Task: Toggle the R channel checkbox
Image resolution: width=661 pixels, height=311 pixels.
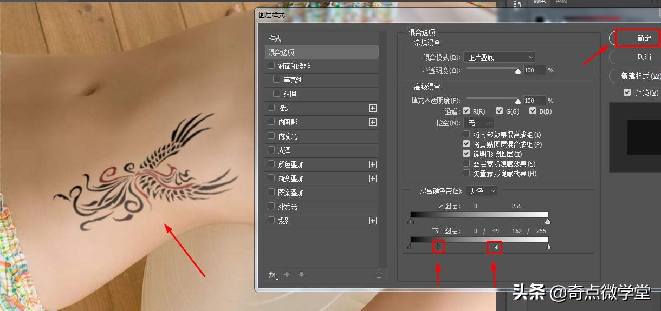Action: tap(466, 111)
